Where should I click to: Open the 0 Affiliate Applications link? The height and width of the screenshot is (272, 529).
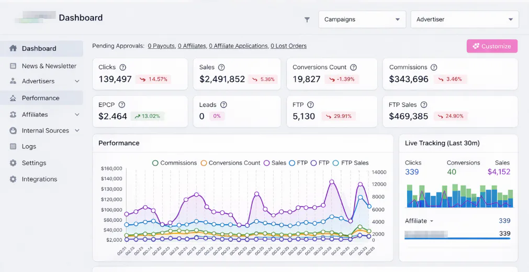[x=238, y=46]
